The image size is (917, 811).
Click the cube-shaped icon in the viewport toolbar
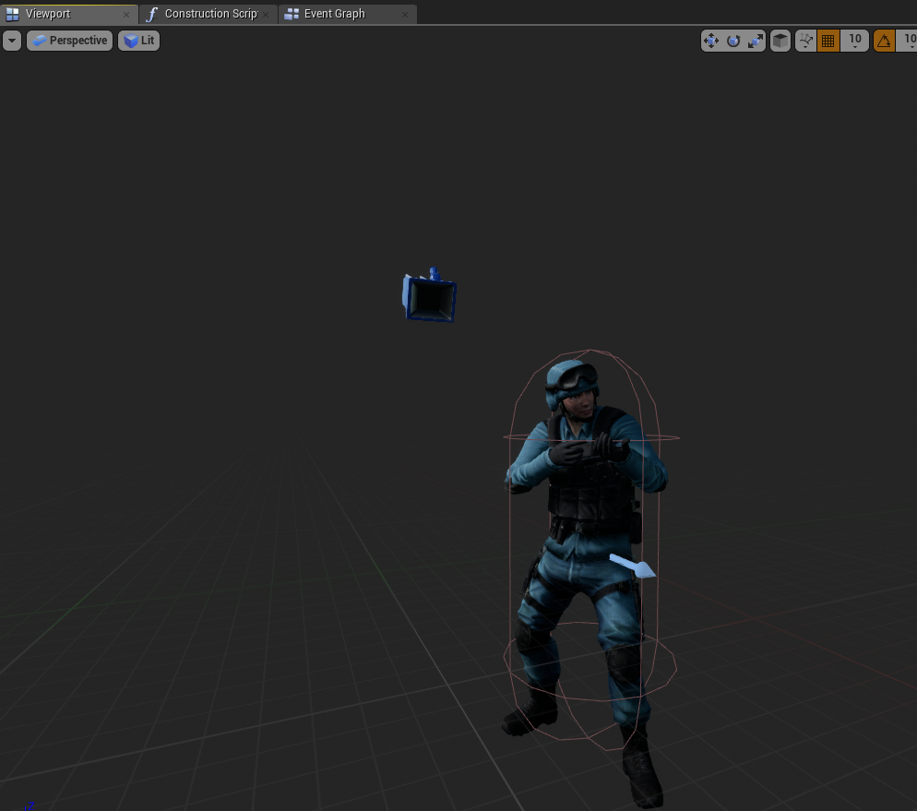point(780,41)
